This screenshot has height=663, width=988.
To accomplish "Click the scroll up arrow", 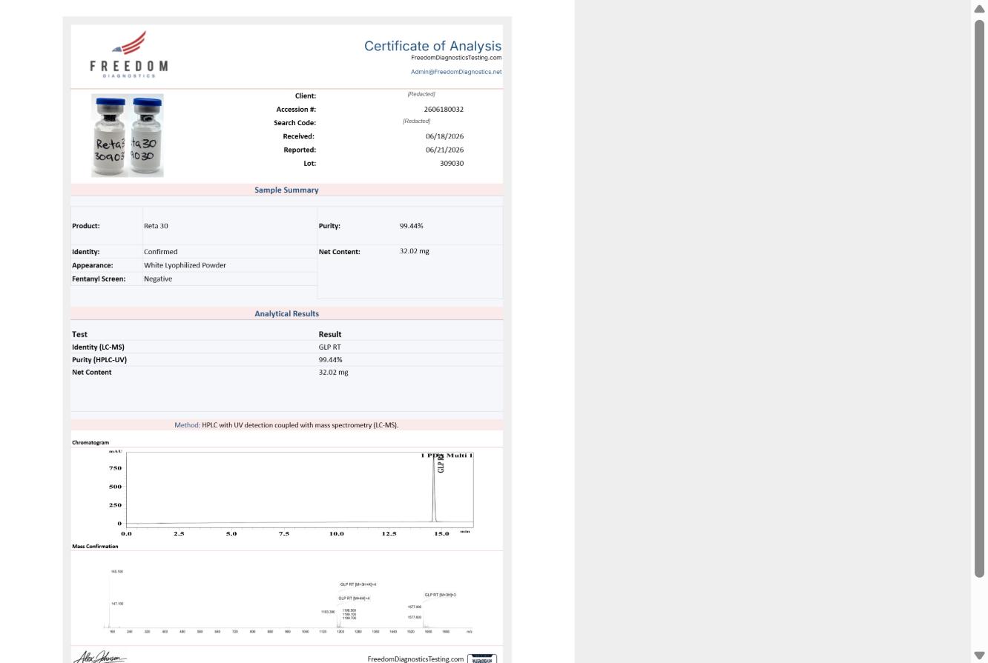I will [x=979, y=8].
